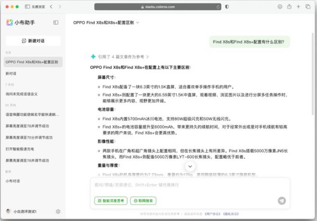This screenshot has height=221, width=317.
Task: Open settings via the gear icon
Action: pyautogui.click(x=58, y=212)
